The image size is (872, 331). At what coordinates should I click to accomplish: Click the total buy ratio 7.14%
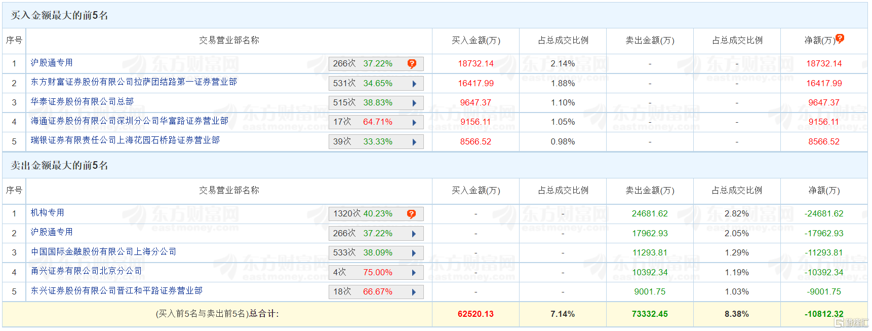563,314
